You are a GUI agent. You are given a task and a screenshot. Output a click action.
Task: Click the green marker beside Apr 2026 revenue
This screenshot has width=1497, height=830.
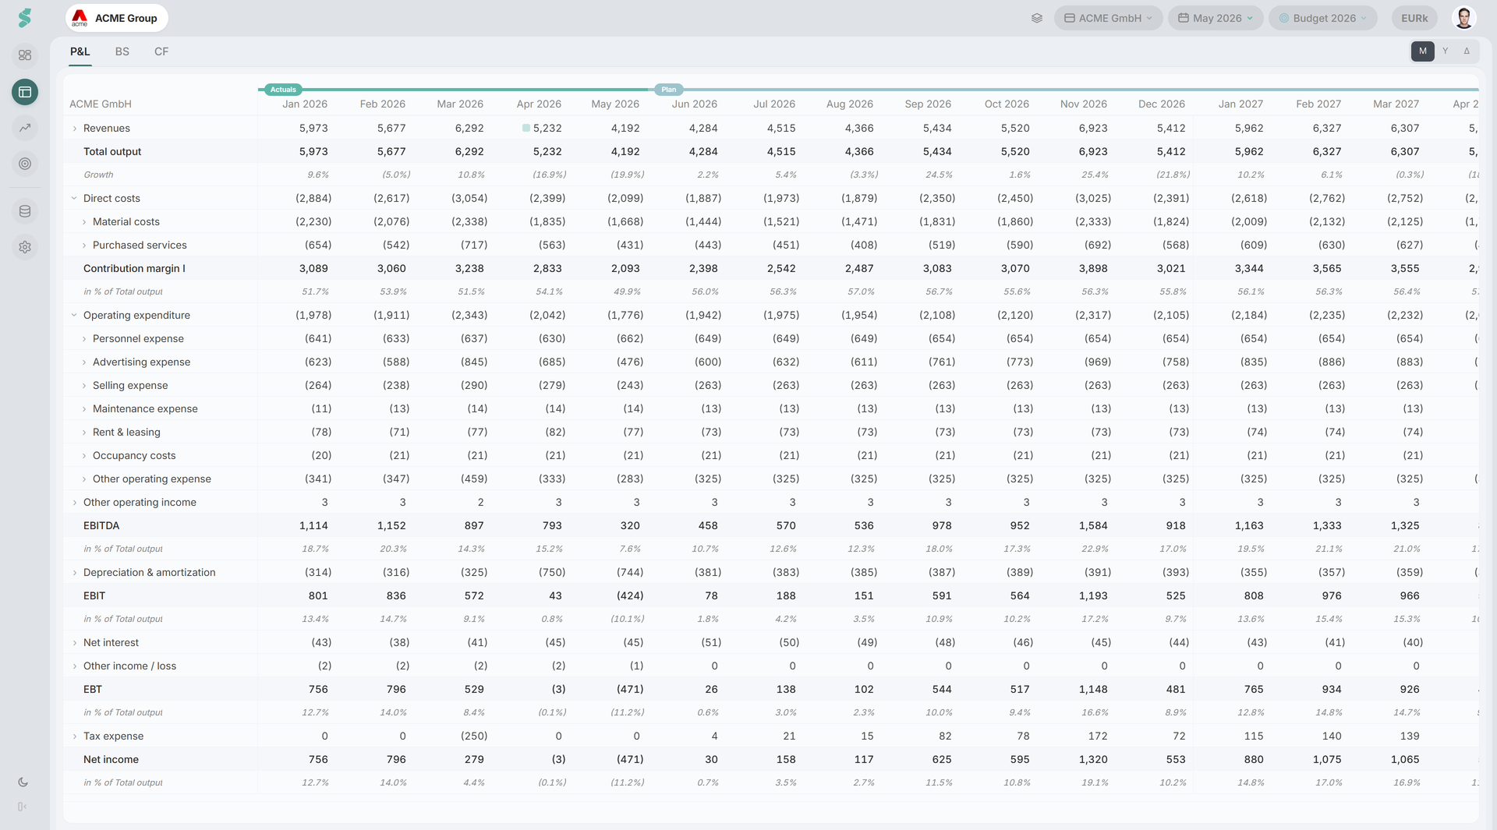pos(526,128)
